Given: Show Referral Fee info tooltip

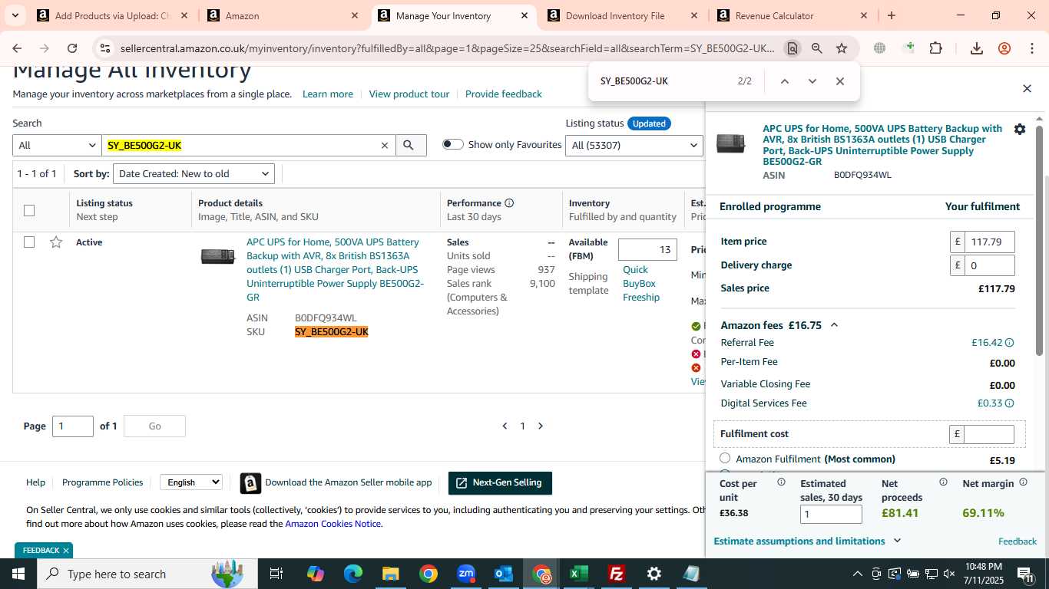Looking at the screenshot, I should coord(1009,343).
